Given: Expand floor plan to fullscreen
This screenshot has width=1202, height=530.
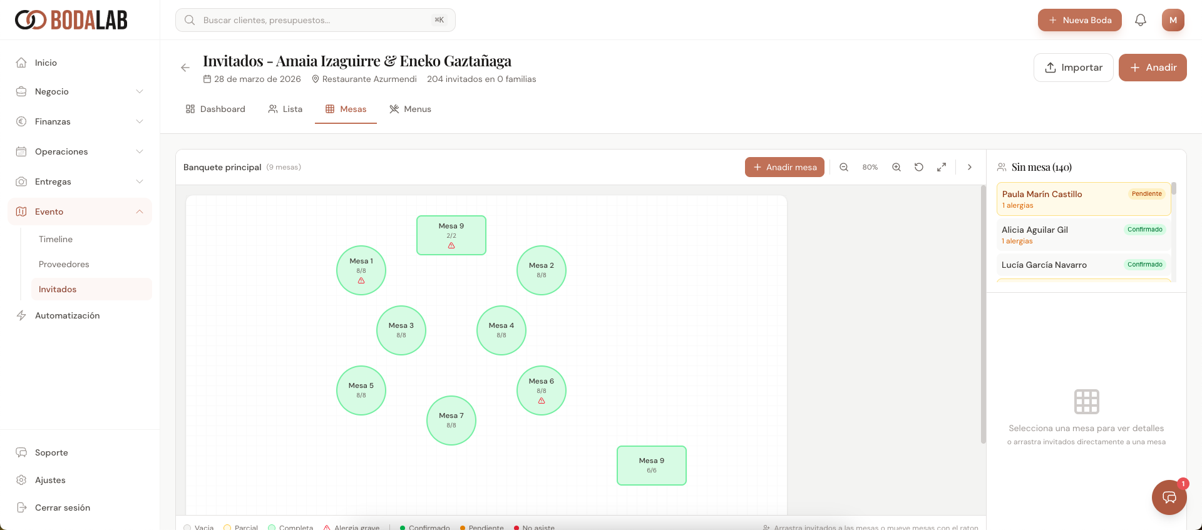Looking at the screenshot, I should coord(942,167).
